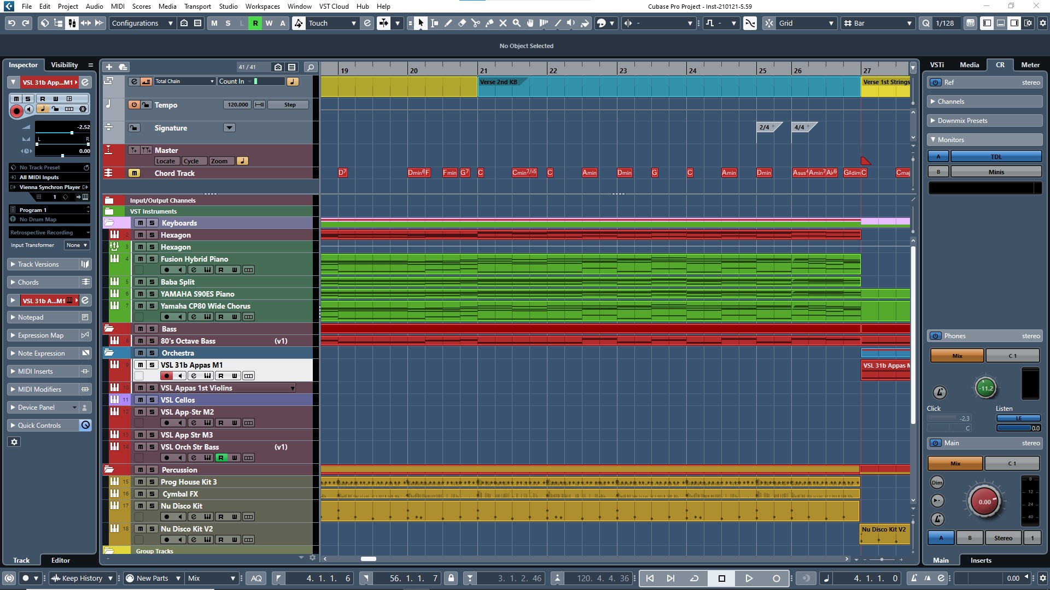Select the Split (scissors) tool
Screen dimensions: 1050x590
coord(476,23)
